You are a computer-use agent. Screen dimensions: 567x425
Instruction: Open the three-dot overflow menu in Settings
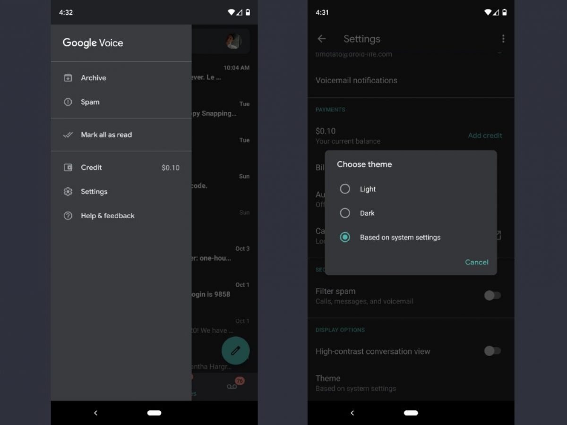pyautogui.click(x=503, y=39)
